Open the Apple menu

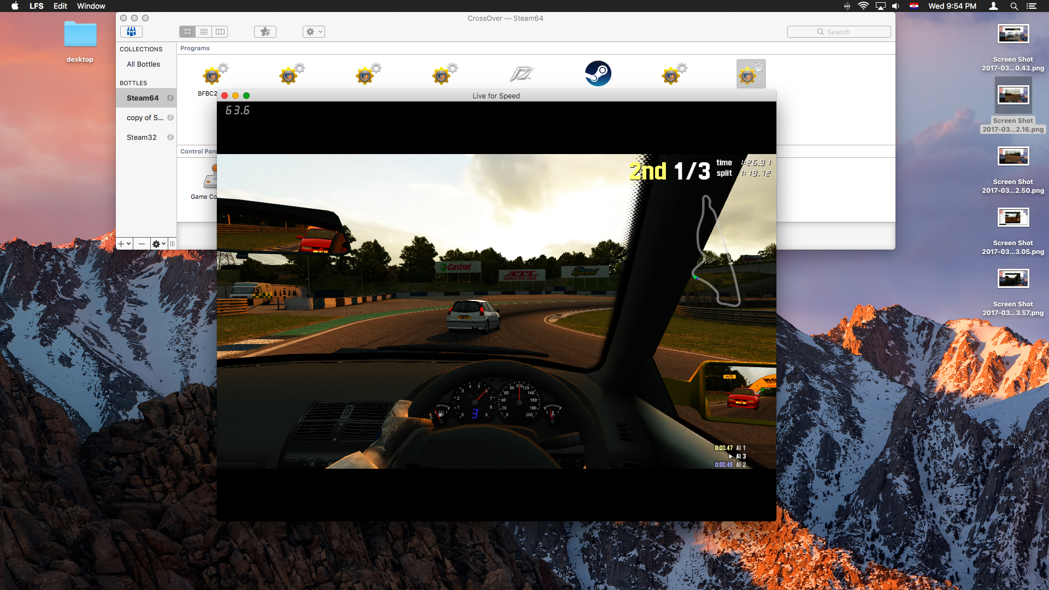coord(15,6)
